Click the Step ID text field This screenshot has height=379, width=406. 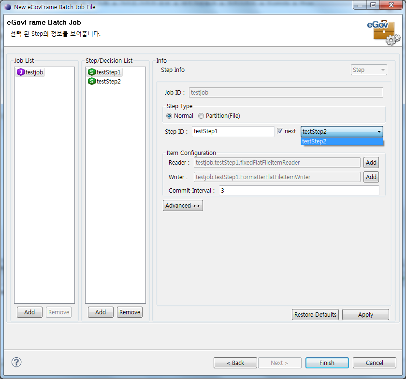tap(233, 131)
